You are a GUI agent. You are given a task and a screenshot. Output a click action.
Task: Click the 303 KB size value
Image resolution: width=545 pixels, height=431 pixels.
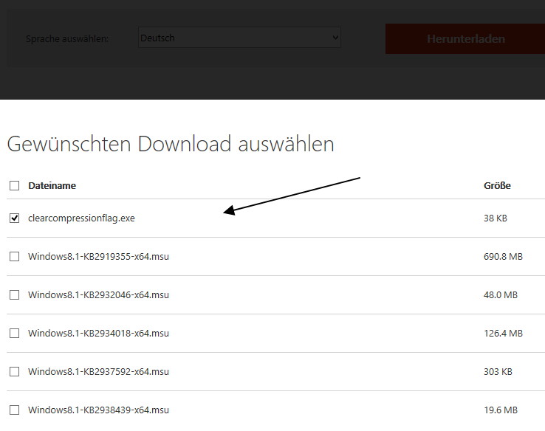click(x=498, y=372)
